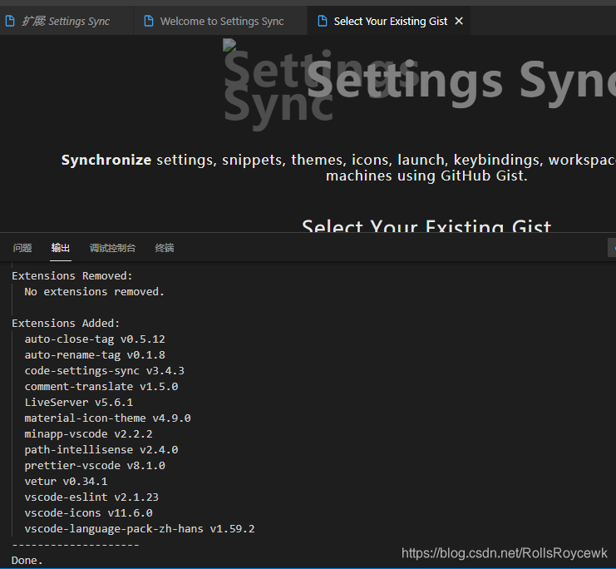Click the broken image icon above Settings Sync logo
The height and width of the screenshot is (569, 616).
(x=229, y=45)
